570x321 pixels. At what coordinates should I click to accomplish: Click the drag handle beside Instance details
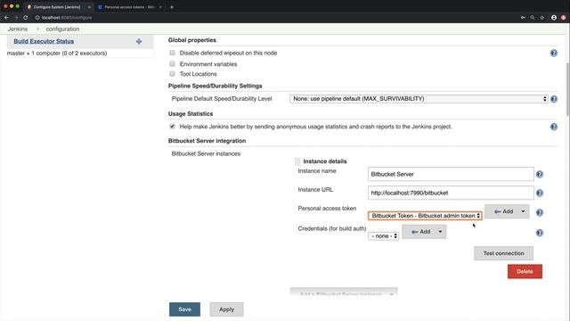point(297,161)
